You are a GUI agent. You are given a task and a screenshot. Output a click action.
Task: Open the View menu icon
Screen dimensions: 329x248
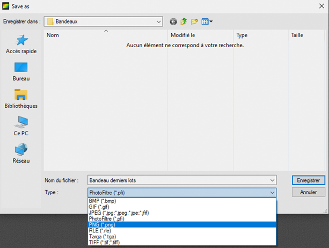(207, 21)
